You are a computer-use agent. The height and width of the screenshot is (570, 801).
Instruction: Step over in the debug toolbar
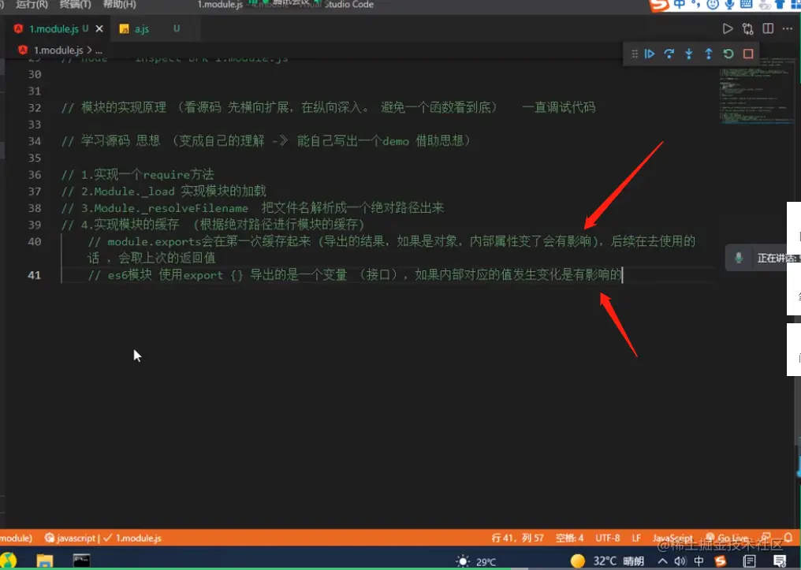pyautogui.click(x=669, y=54)
